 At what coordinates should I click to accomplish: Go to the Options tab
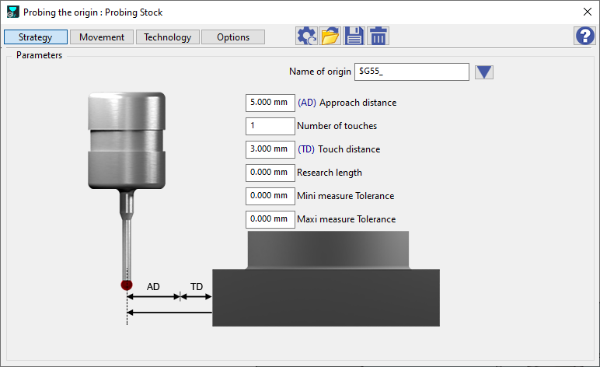pyautogui.click(x=233, y=37)
